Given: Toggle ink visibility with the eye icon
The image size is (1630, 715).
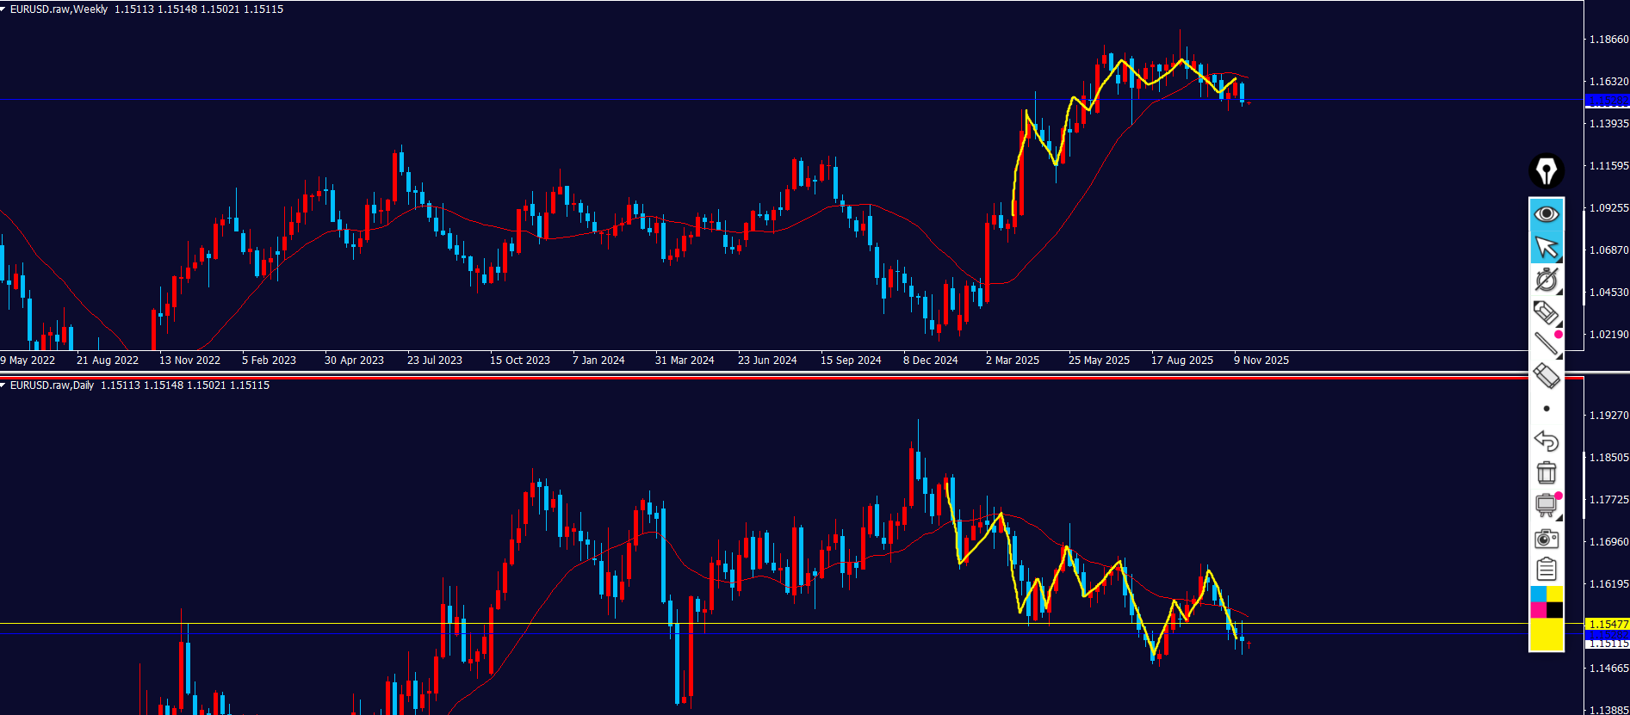Looking at the screenshot, I should (x=1546, y=213).
